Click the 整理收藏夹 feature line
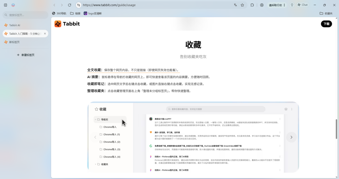 (x=140, y=91)
